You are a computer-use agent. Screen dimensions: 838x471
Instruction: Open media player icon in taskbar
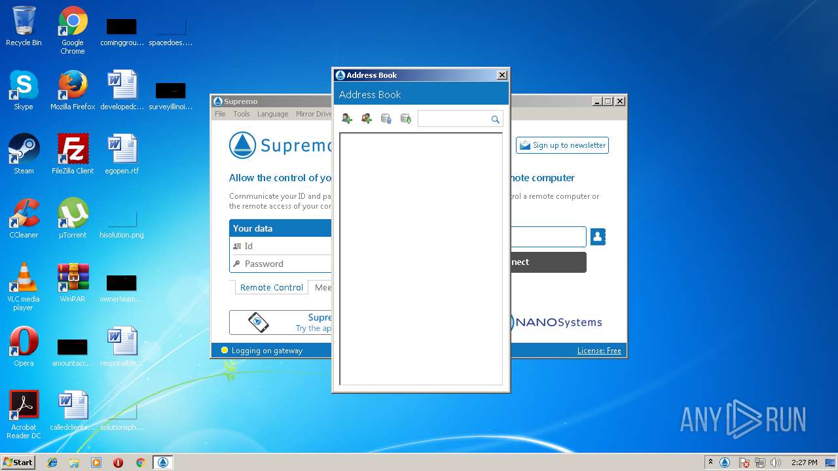point(96,462)
